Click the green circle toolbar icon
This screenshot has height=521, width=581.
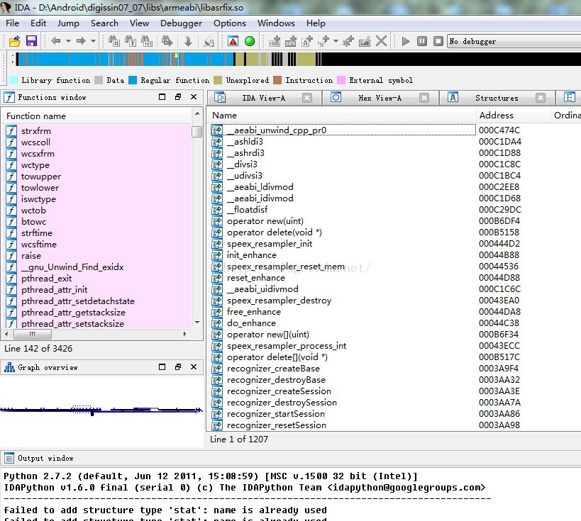pos(250,42)
